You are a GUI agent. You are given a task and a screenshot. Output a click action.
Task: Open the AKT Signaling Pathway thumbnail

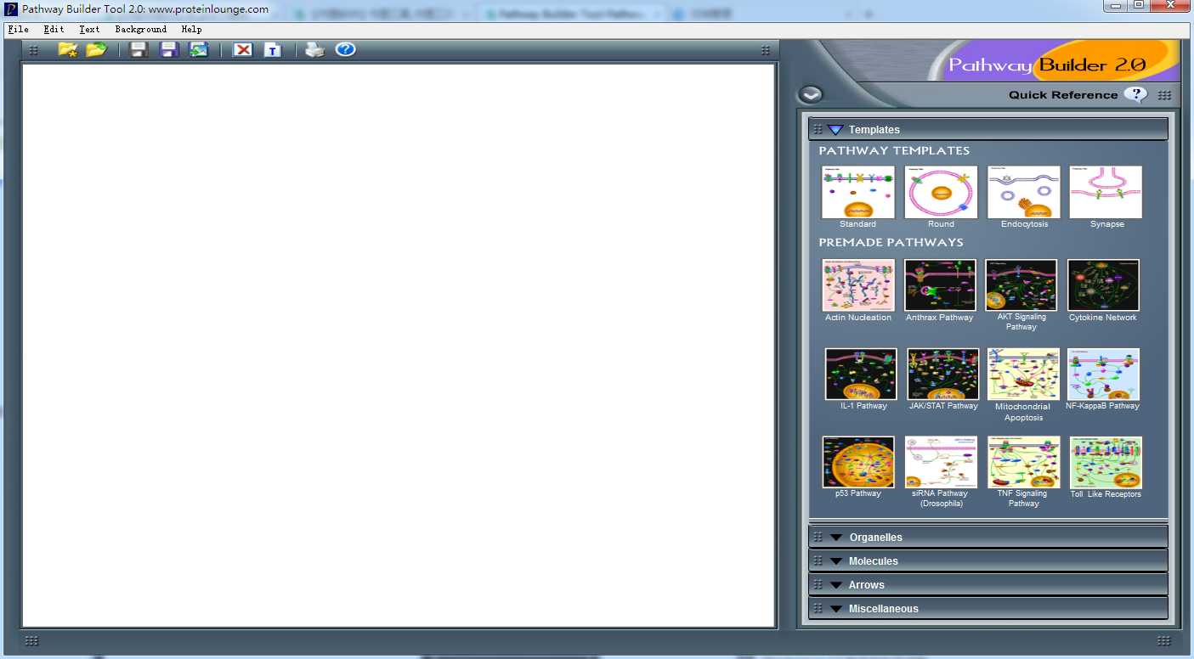pyautogui.click(x=1021, y=285)
